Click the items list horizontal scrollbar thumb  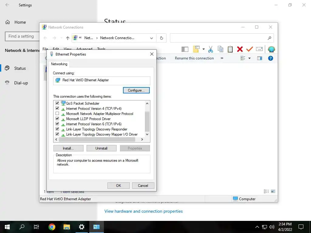97,139
